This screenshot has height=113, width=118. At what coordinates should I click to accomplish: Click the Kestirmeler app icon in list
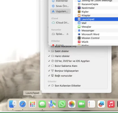click(79, 8)
